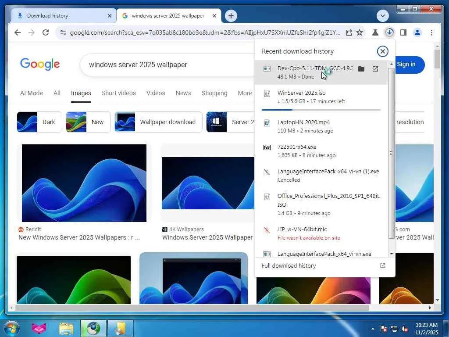Close the Recent download history popup
Screen dimensions: 449x337
(382, 51)
